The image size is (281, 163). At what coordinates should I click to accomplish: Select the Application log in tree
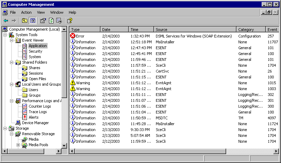point(38,46)
